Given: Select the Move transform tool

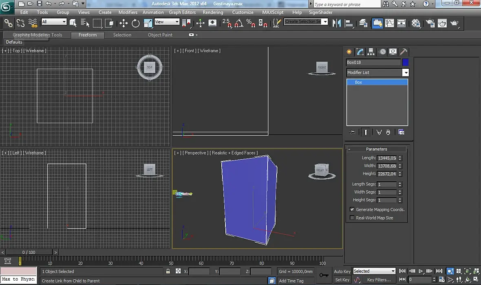Looking at the screenshot, I should click(124, 23).
